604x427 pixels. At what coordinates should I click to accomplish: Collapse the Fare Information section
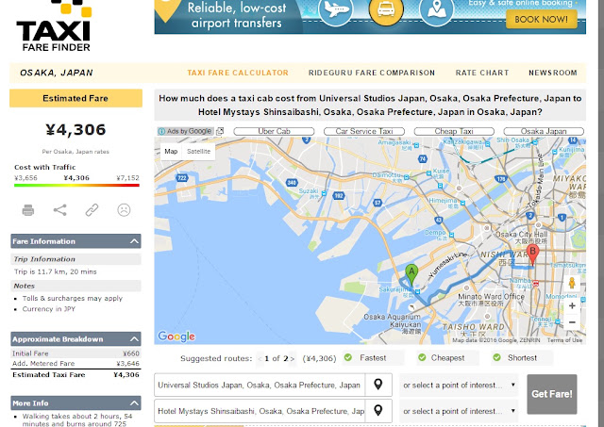pyautogui.click(x=134, y=241)
